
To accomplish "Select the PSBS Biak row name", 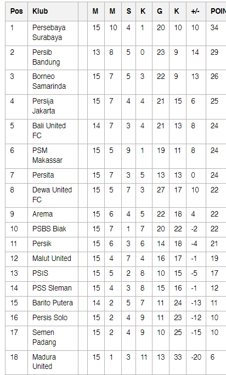I will 49,229.
